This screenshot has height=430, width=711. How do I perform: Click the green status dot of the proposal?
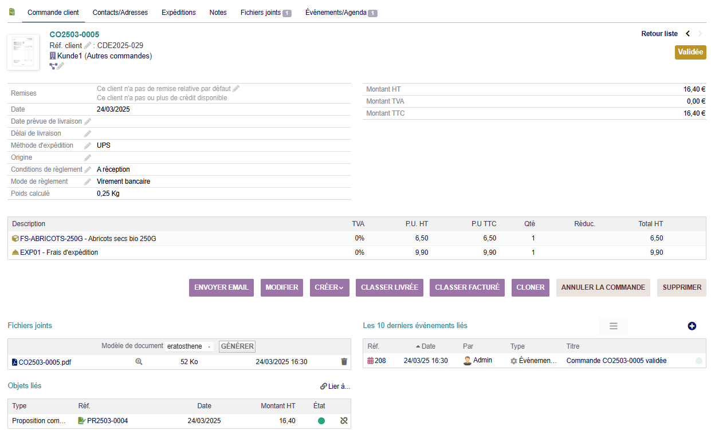point(321,421)
